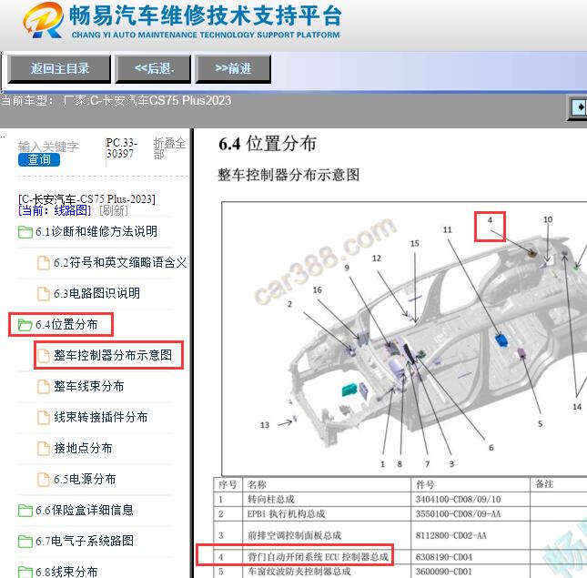Click document icon beside 整车控制器分布示意图
587x578 pixels.
(x=44, y=356)
